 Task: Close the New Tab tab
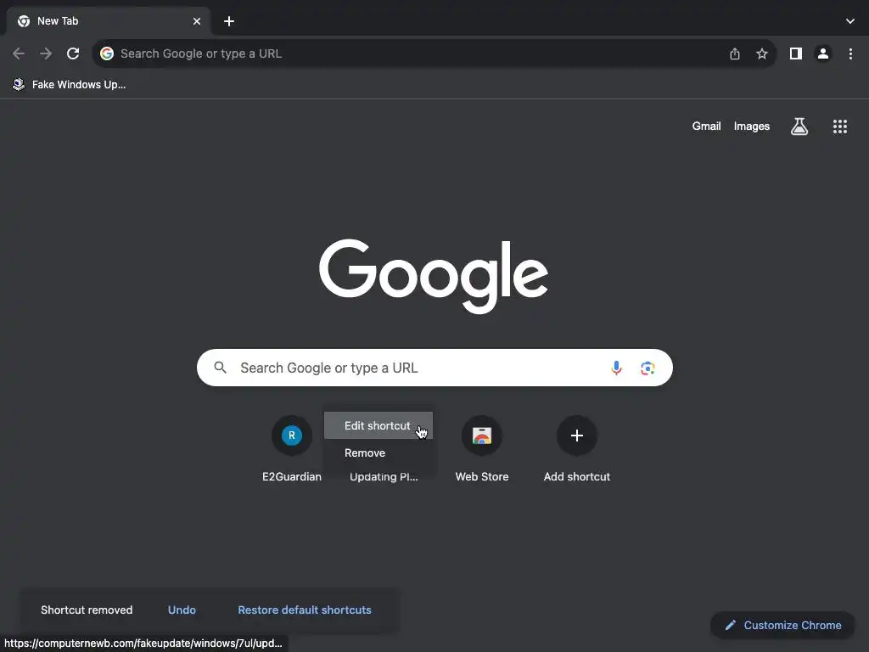click(197, 21)
